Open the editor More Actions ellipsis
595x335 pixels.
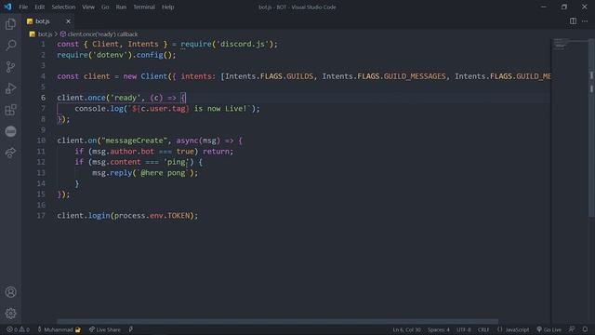585,21
